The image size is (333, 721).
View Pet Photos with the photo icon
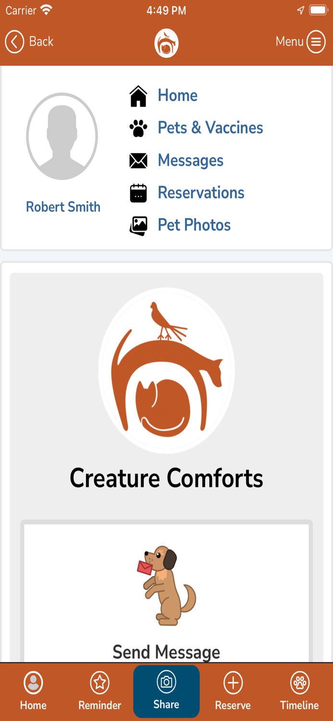[x=138, y=225]
